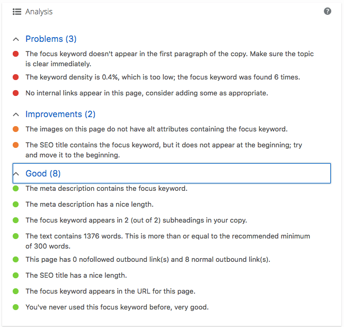This screenshot has width=344, height=327.
Task: Click green bullet beside meta description length
Action: pos(15,204)
